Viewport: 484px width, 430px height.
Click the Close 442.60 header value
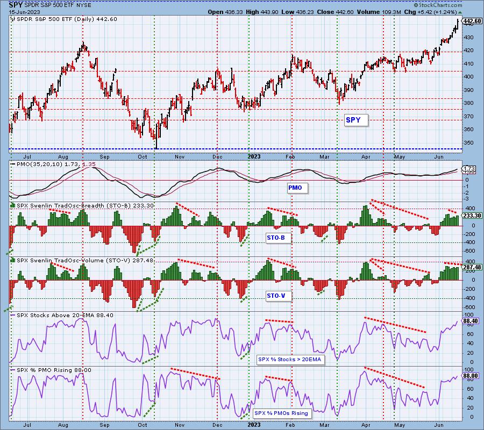pyautogui.click(x=334, y=12)
